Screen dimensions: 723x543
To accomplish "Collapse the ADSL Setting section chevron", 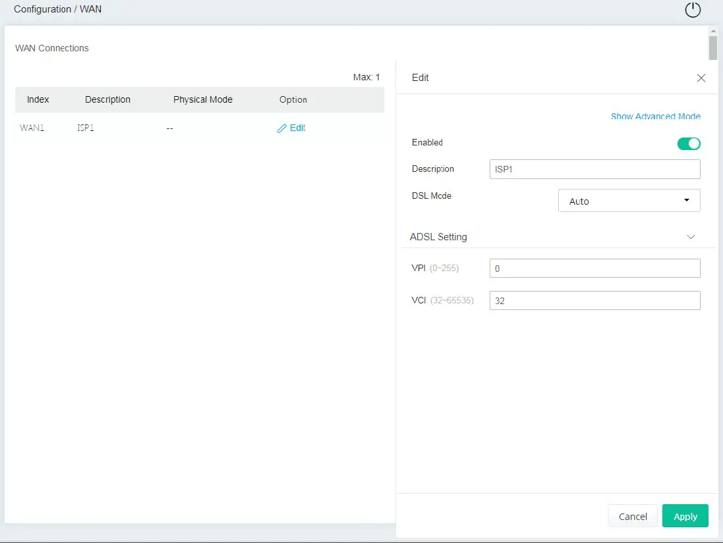I will pyautogui.click(x=691, y=237).
